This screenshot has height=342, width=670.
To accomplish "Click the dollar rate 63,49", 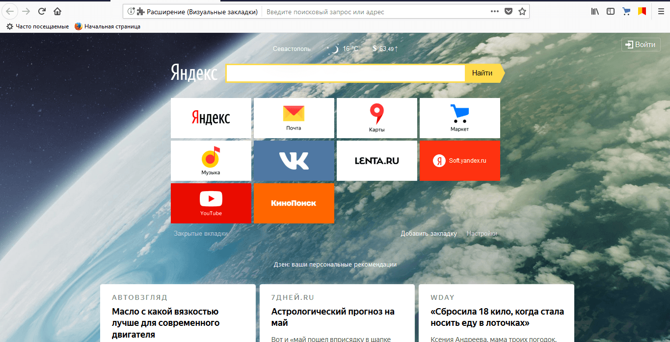I will (x=385, y=49).
